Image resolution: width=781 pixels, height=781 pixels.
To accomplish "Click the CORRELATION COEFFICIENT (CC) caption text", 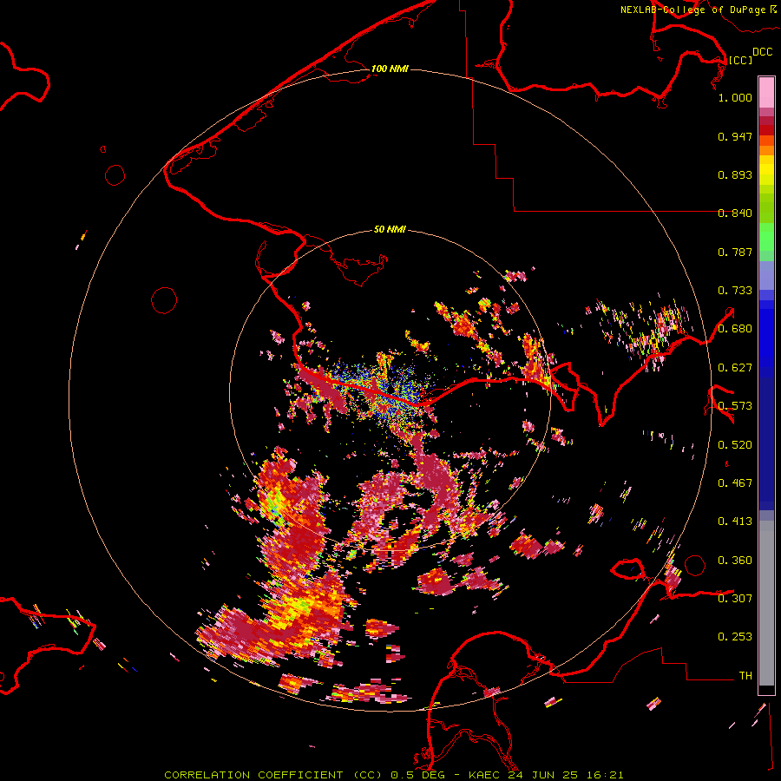I will [272, 775].
